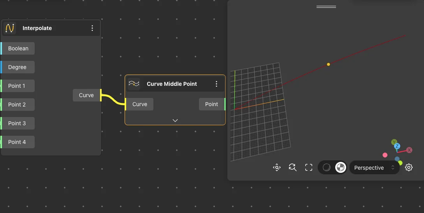Click the viewport panel drag handle
Image resolution: width=424 pixels, height=213 pixels.
coord(326,7)
